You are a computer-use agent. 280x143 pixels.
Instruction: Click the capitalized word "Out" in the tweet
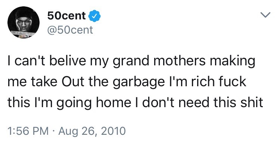click(x=73, y=81)
